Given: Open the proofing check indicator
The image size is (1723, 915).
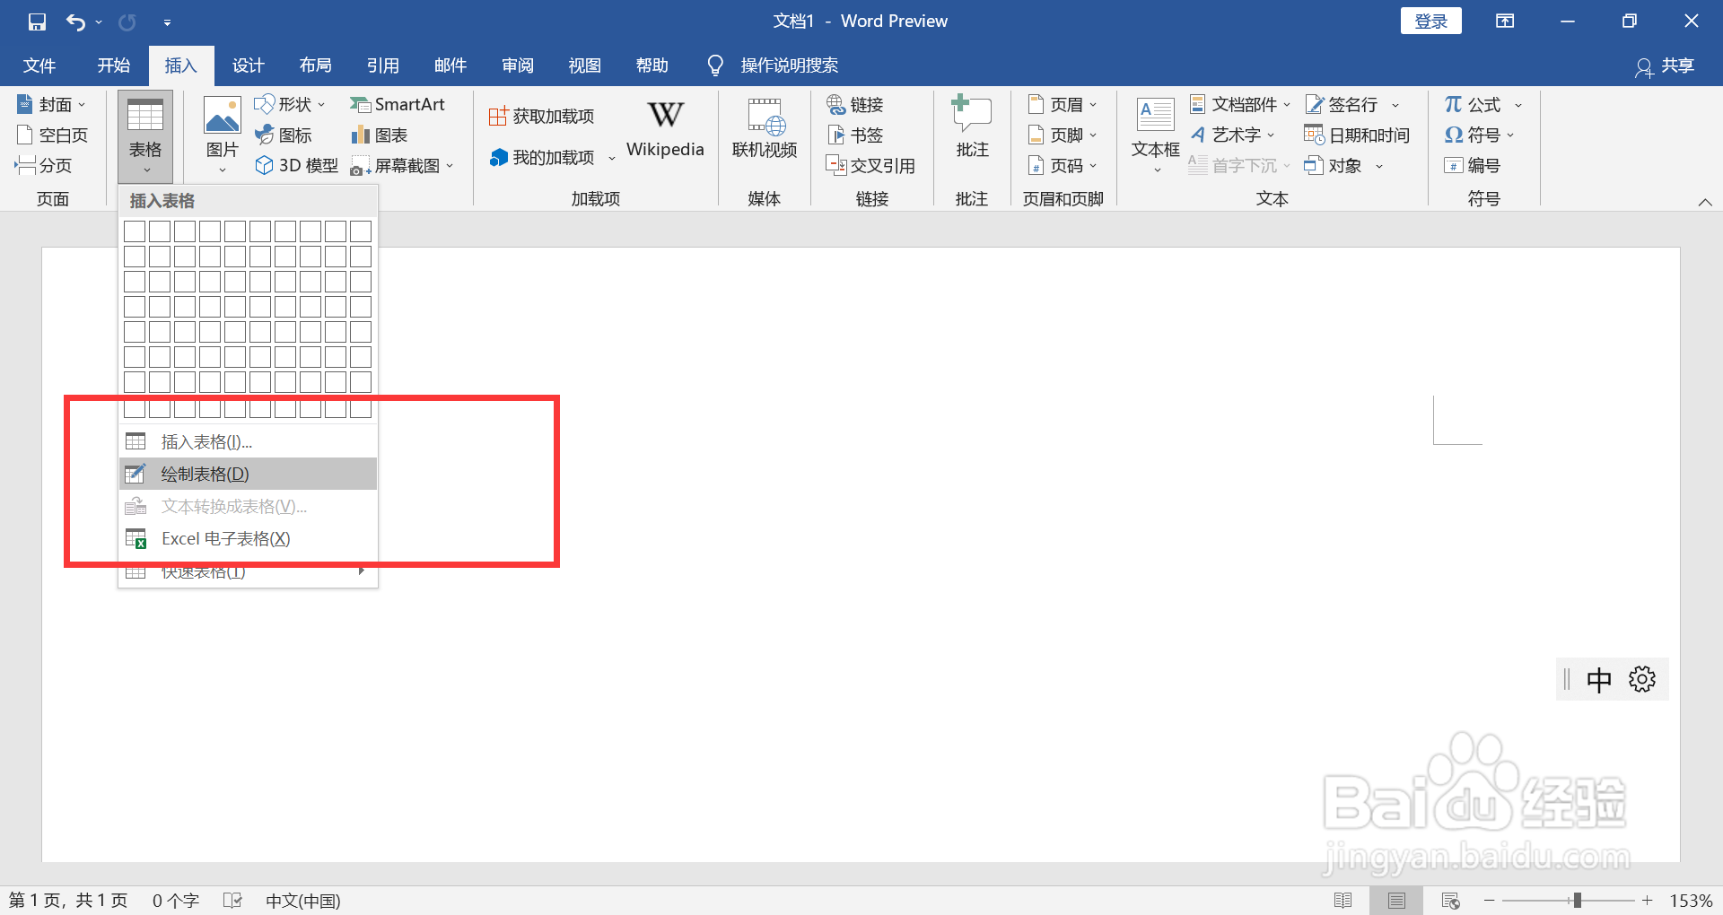Looking at the screenshot, I should 232,900.
